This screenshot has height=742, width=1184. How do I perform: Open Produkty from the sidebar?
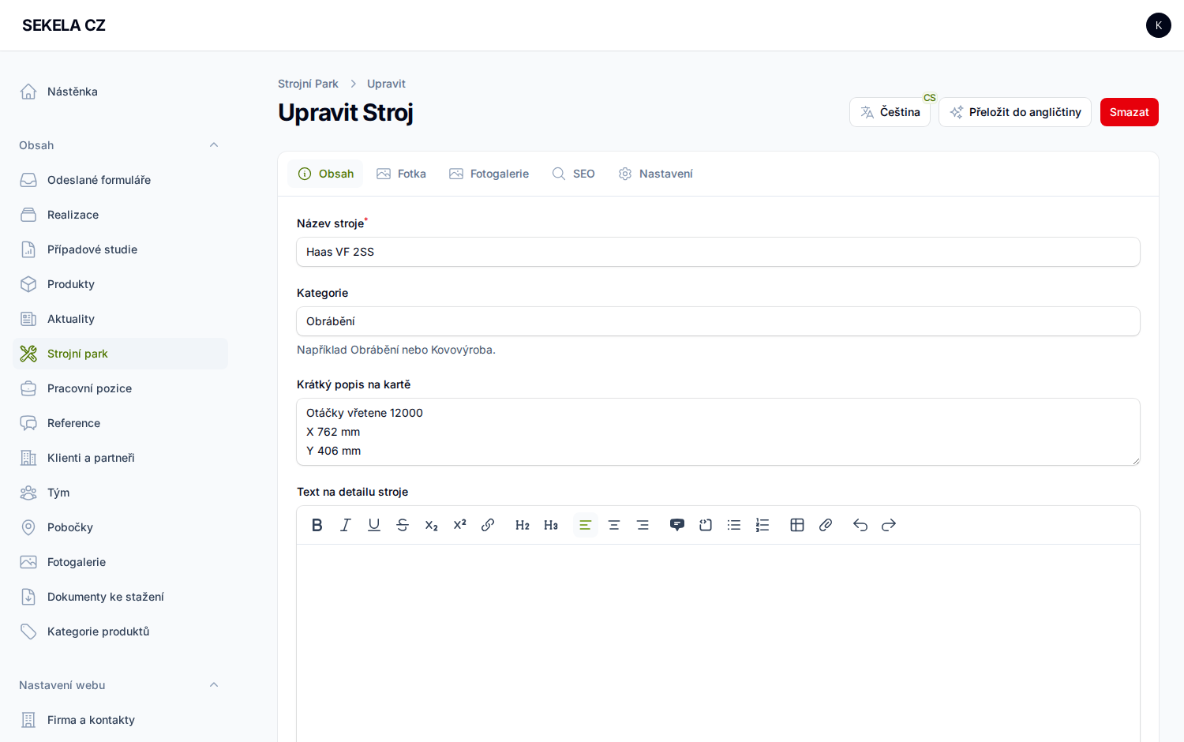[x=120, y=284]
